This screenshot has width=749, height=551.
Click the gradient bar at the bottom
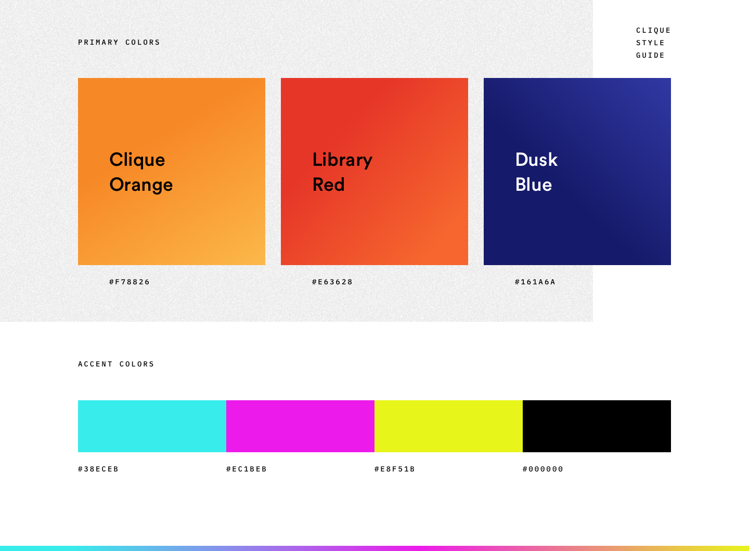click(x=374, y=547)
